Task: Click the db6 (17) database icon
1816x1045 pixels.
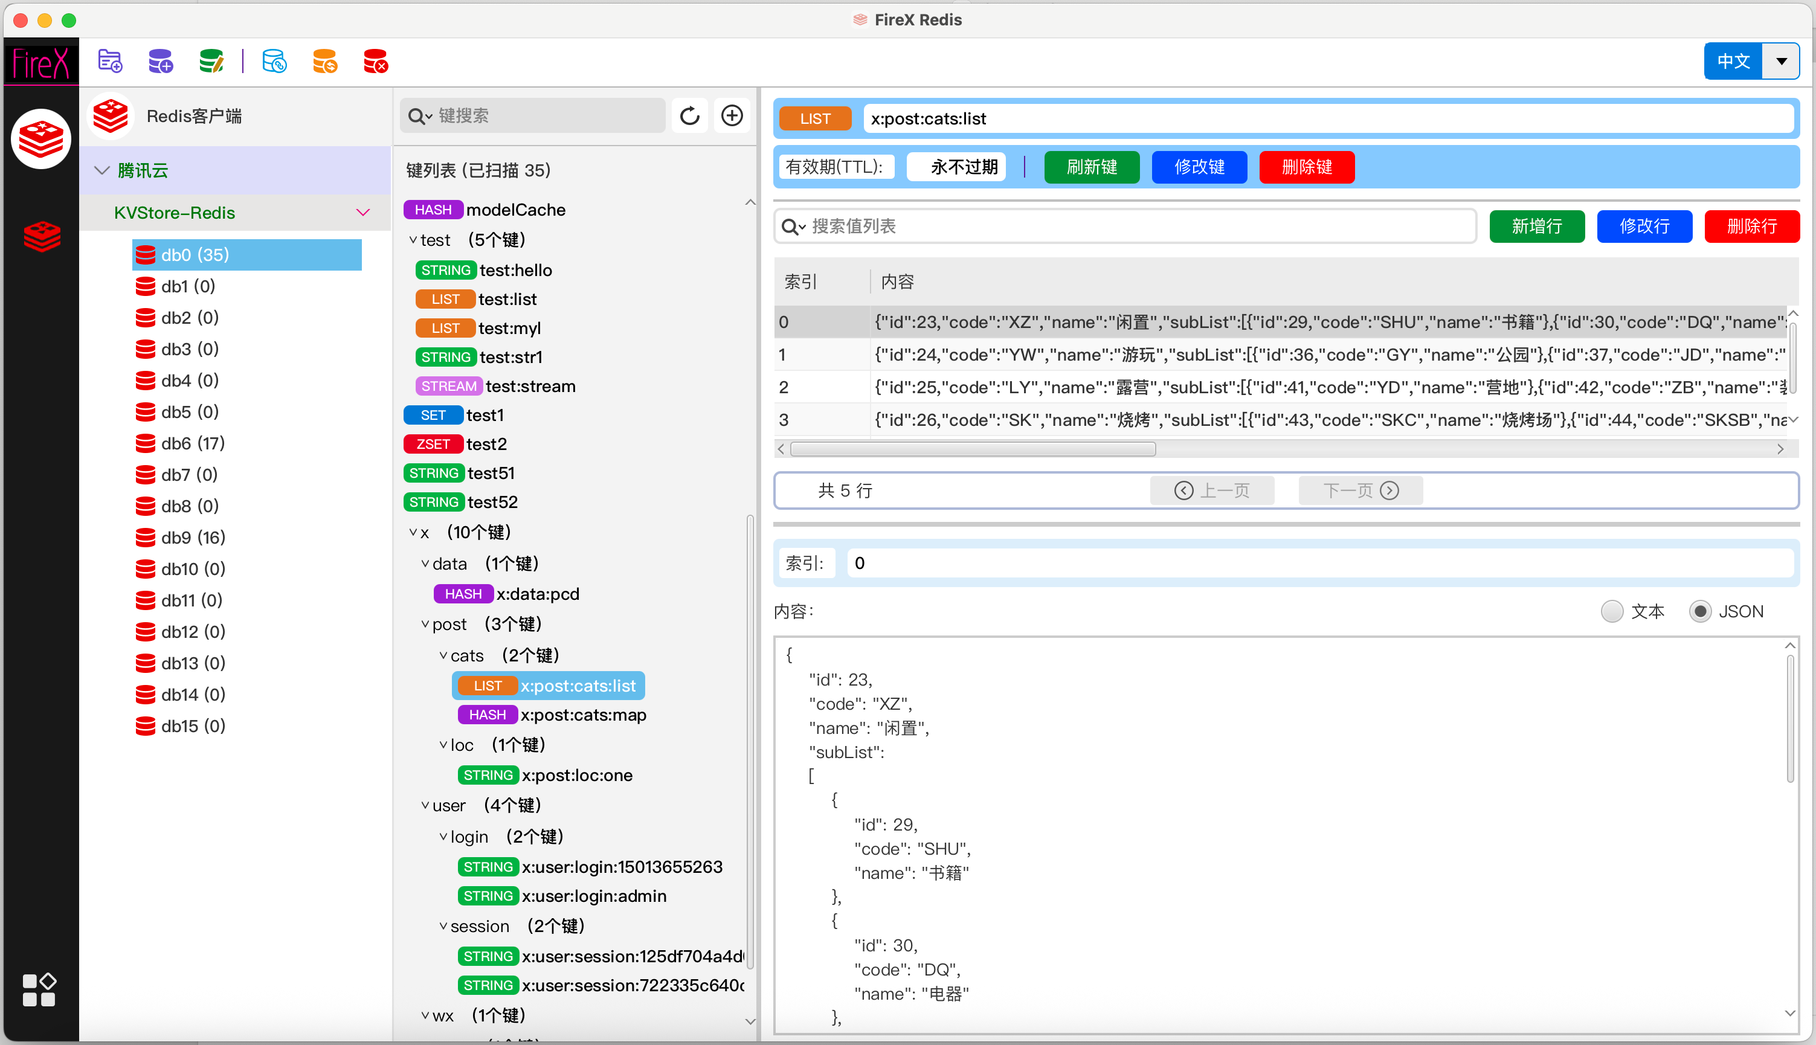Action: [x=145, y=443]
